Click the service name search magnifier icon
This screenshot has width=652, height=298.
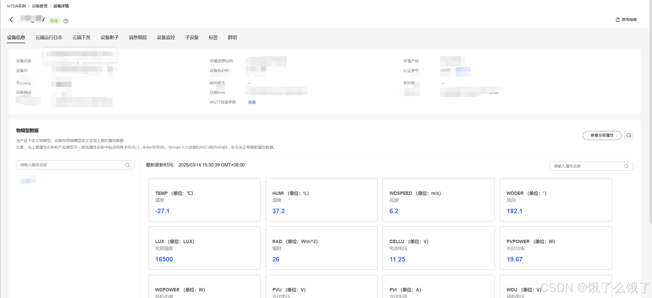(127, 165)
